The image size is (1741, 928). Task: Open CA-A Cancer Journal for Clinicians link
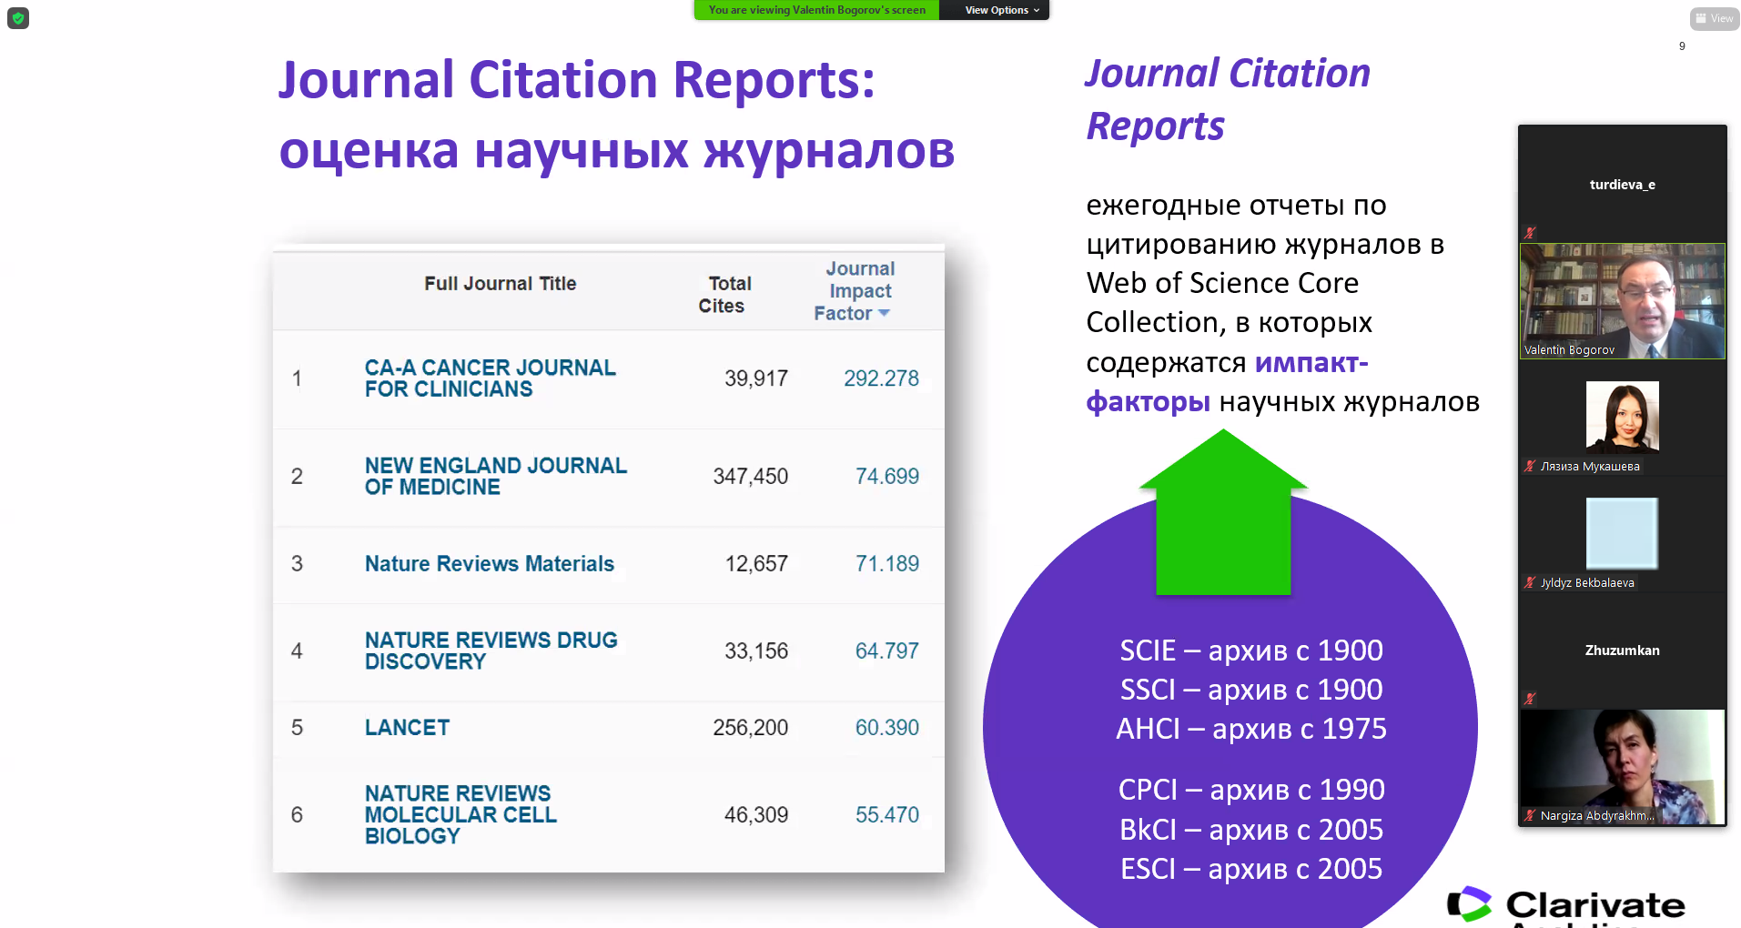tap(490, 378)
